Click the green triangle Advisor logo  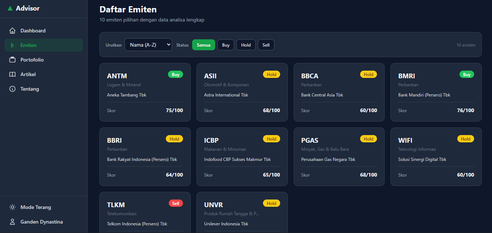click(10, 8)
